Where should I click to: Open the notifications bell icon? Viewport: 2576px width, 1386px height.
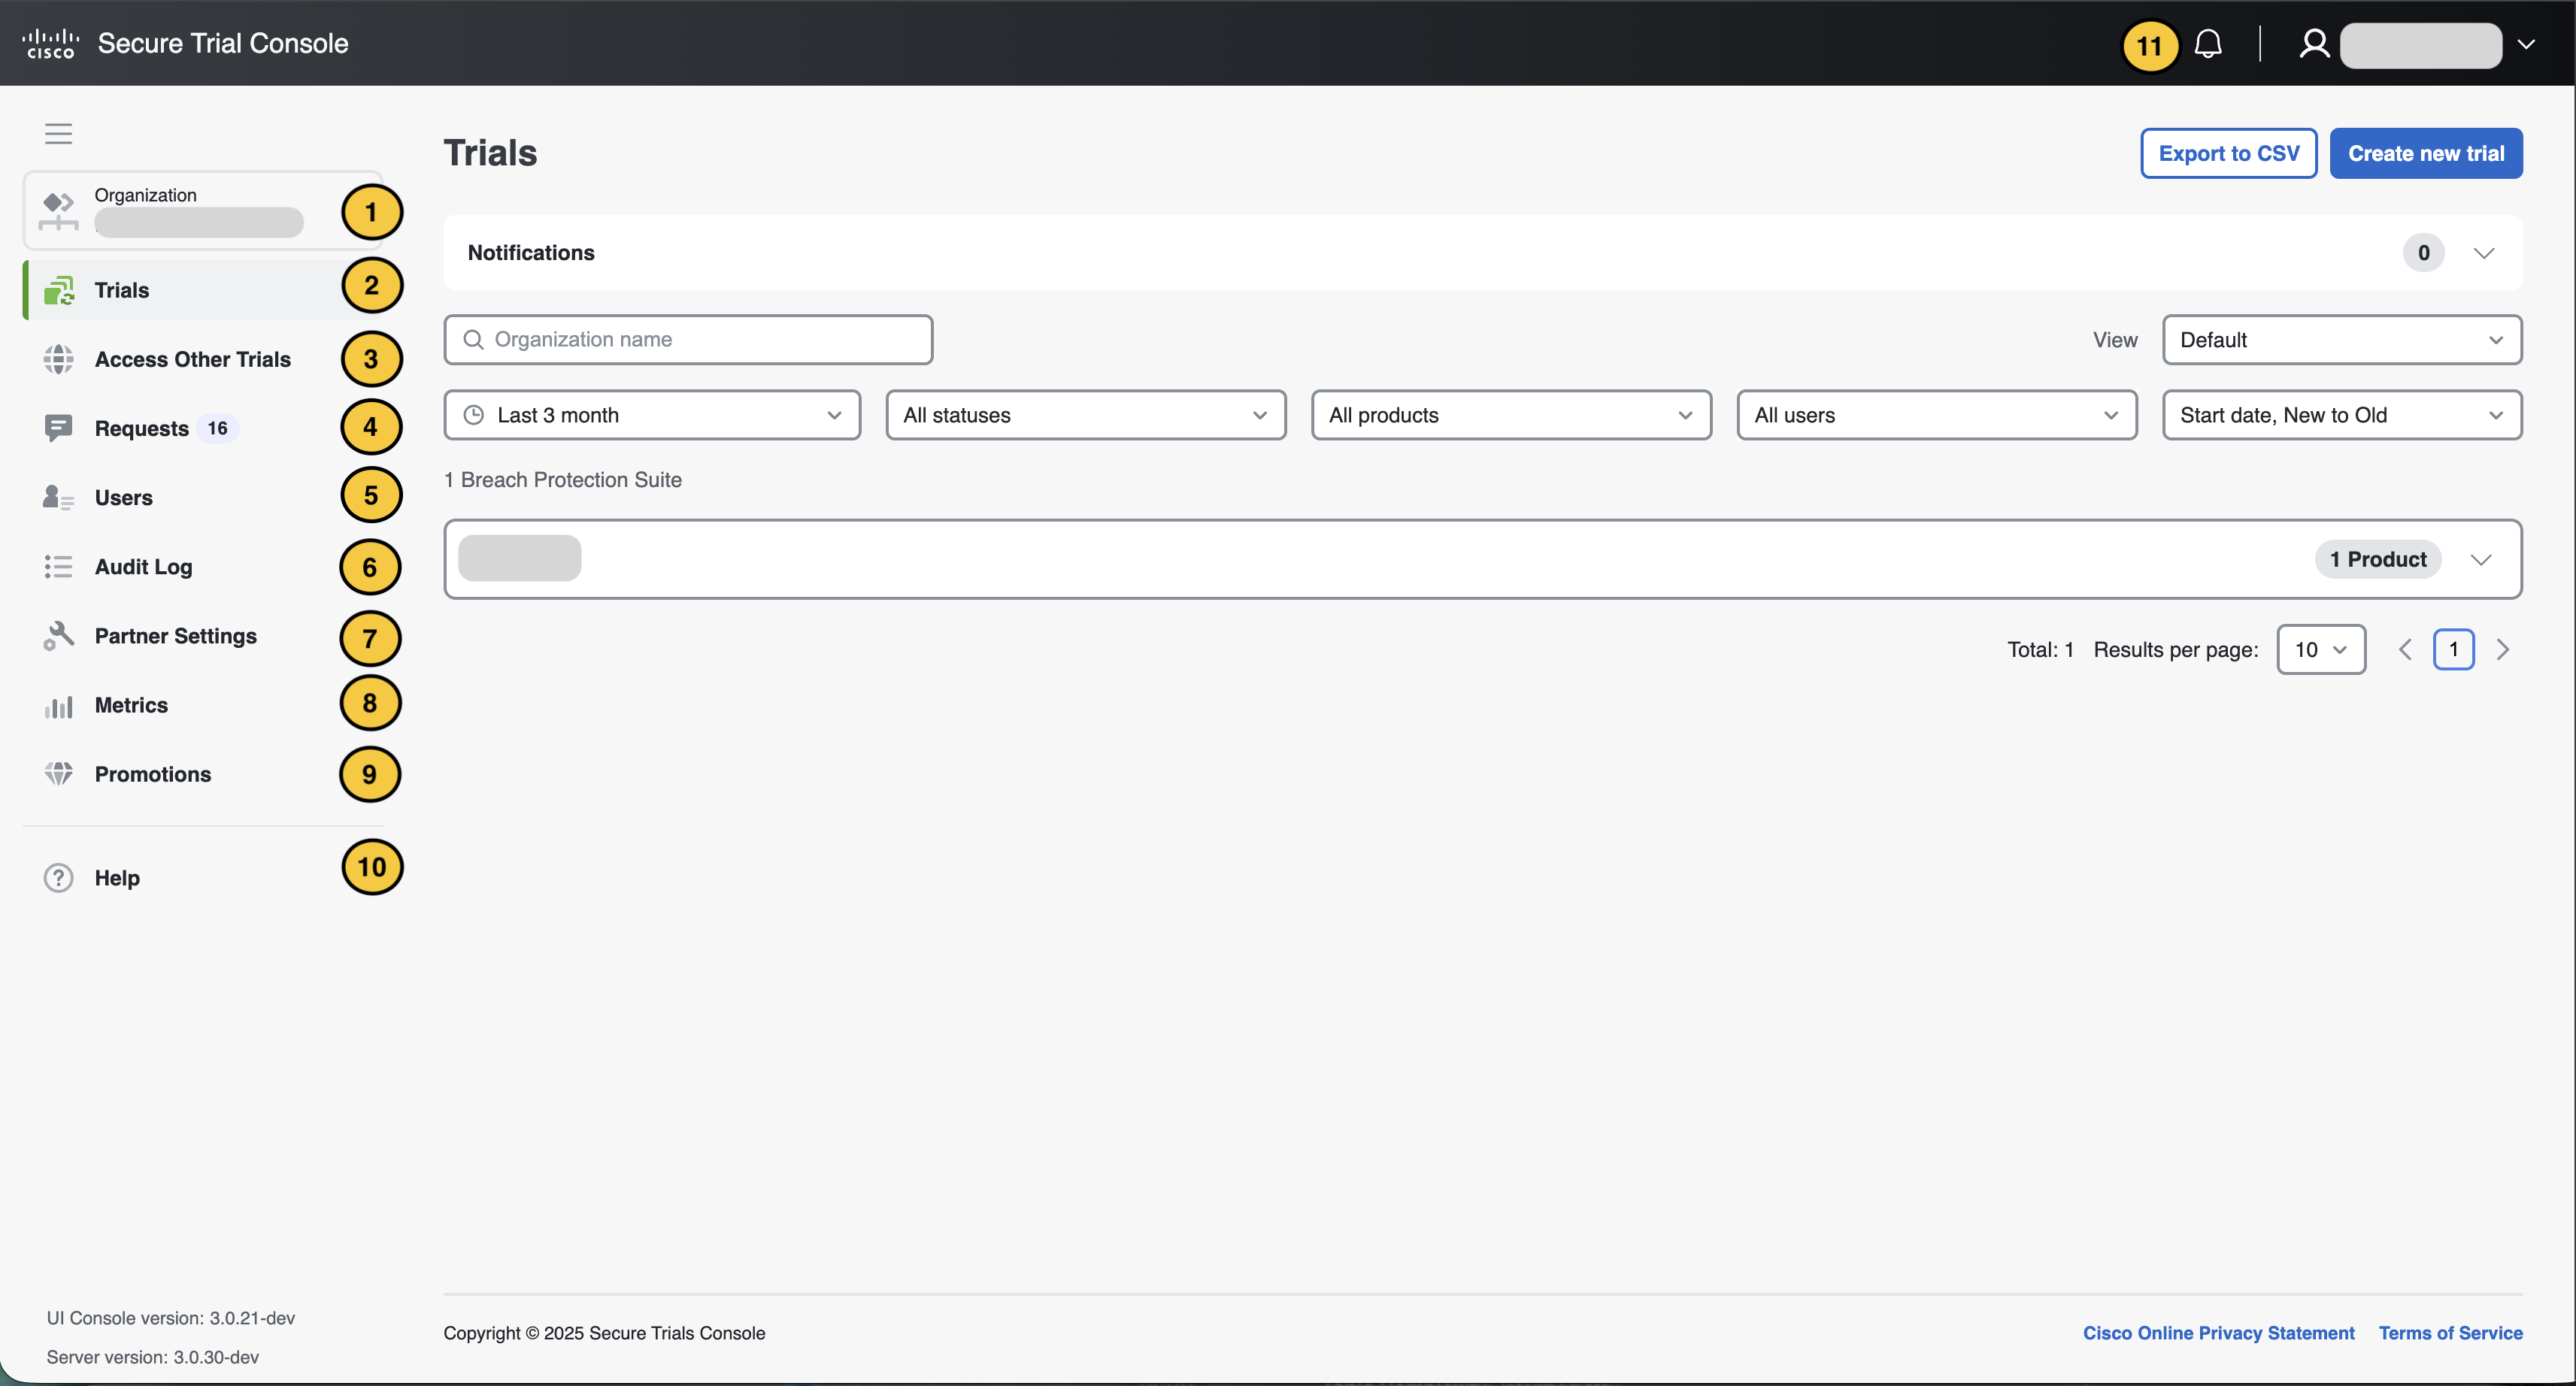pos(2207,44)
